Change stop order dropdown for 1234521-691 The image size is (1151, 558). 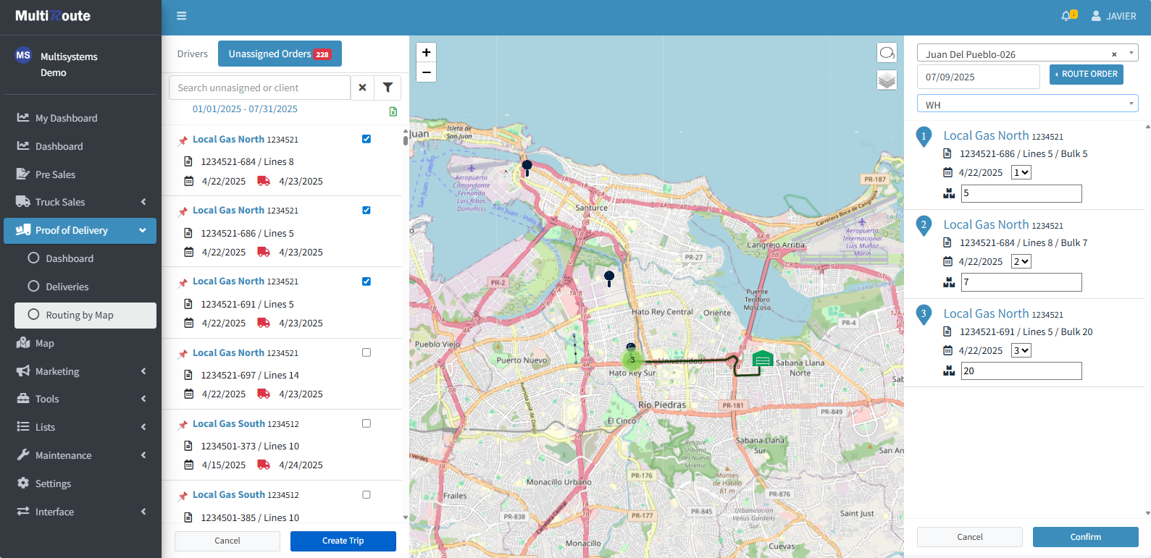(1021, 350)
